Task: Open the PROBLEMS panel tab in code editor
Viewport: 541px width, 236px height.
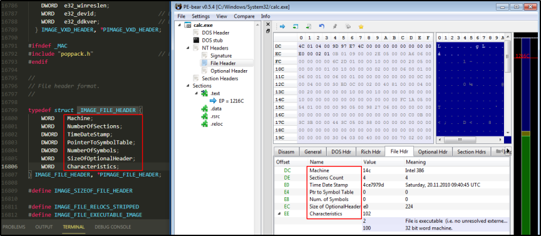Action: (x=14, y=227)
